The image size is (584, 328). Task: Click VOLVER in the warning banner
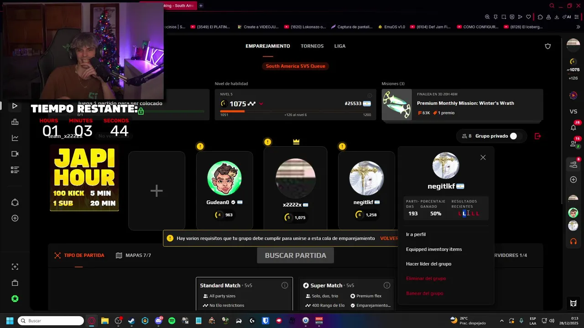coord(389,238)
